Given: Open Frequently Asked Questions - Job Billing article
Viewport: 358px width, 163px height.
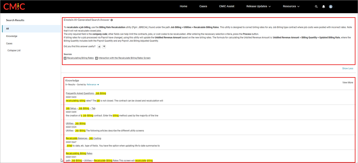Looking at the screenshot, I should pos(86,93).
